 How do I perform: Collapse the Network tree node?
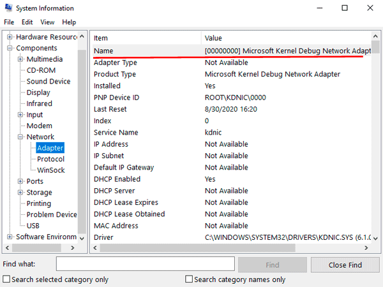point(20,137)
